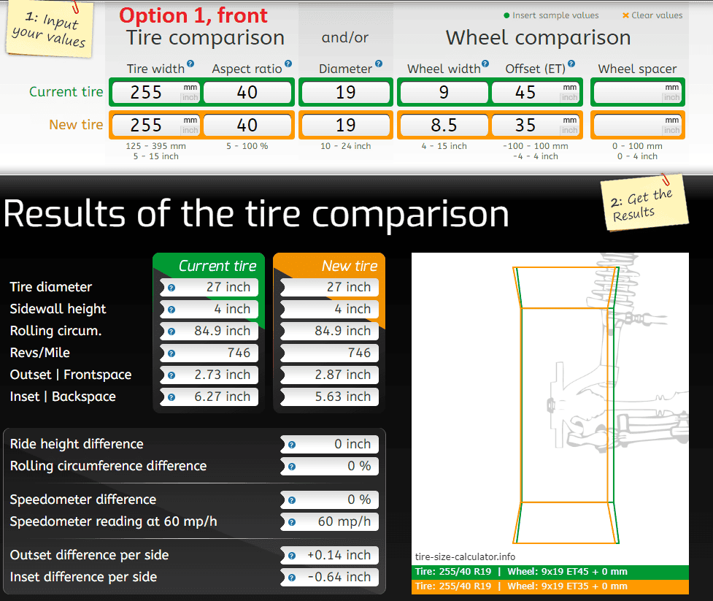The height and width of the screenshot is (601, 713).
Task: Show help for current Outset Frontspace result
Action: pyautogui.click(x=171, y=375)
